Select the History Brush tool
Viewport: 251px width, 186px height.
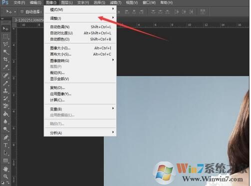coord(5,98)
